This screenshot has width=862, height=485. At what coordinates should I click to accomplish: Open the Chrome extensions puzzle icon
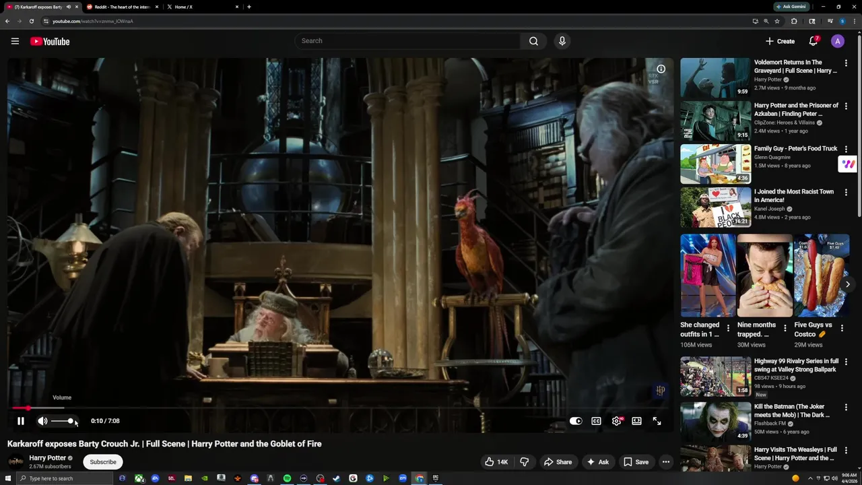(x=794, y=21)
